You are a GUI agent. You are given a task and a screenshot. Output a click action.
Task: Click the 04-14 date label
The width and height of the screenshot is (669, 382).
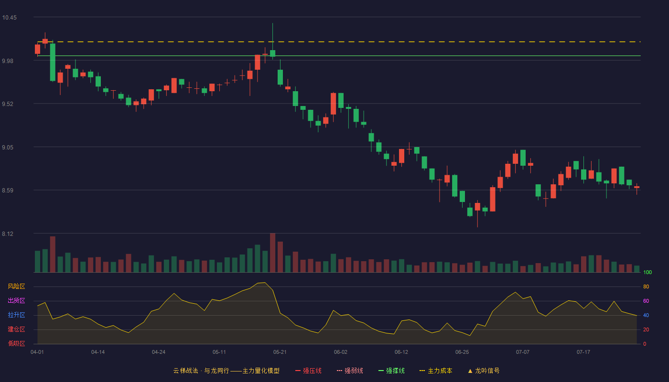(98, 352)
